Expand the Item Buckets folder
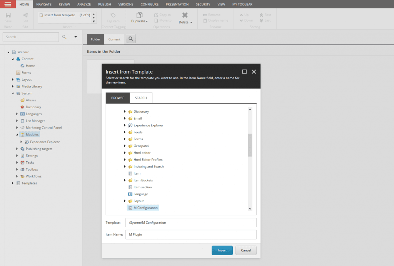Viewport: 394px width, 266px height. (125, 181)
